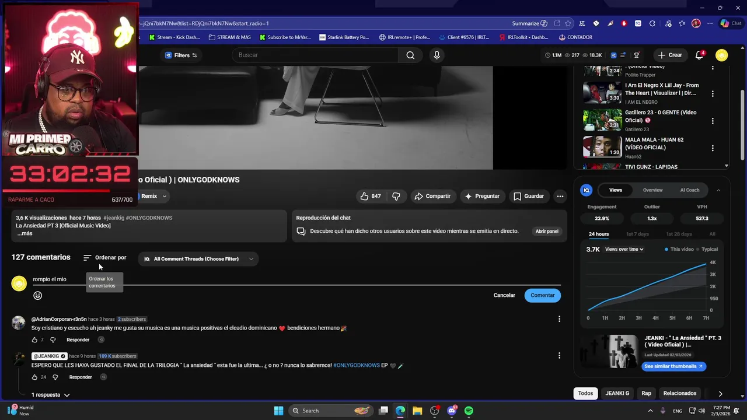Image resolution: width=747 pixels, height=420 pixels.
Task: Select the Views tab in vidIQ
Action: coord(616,190)
